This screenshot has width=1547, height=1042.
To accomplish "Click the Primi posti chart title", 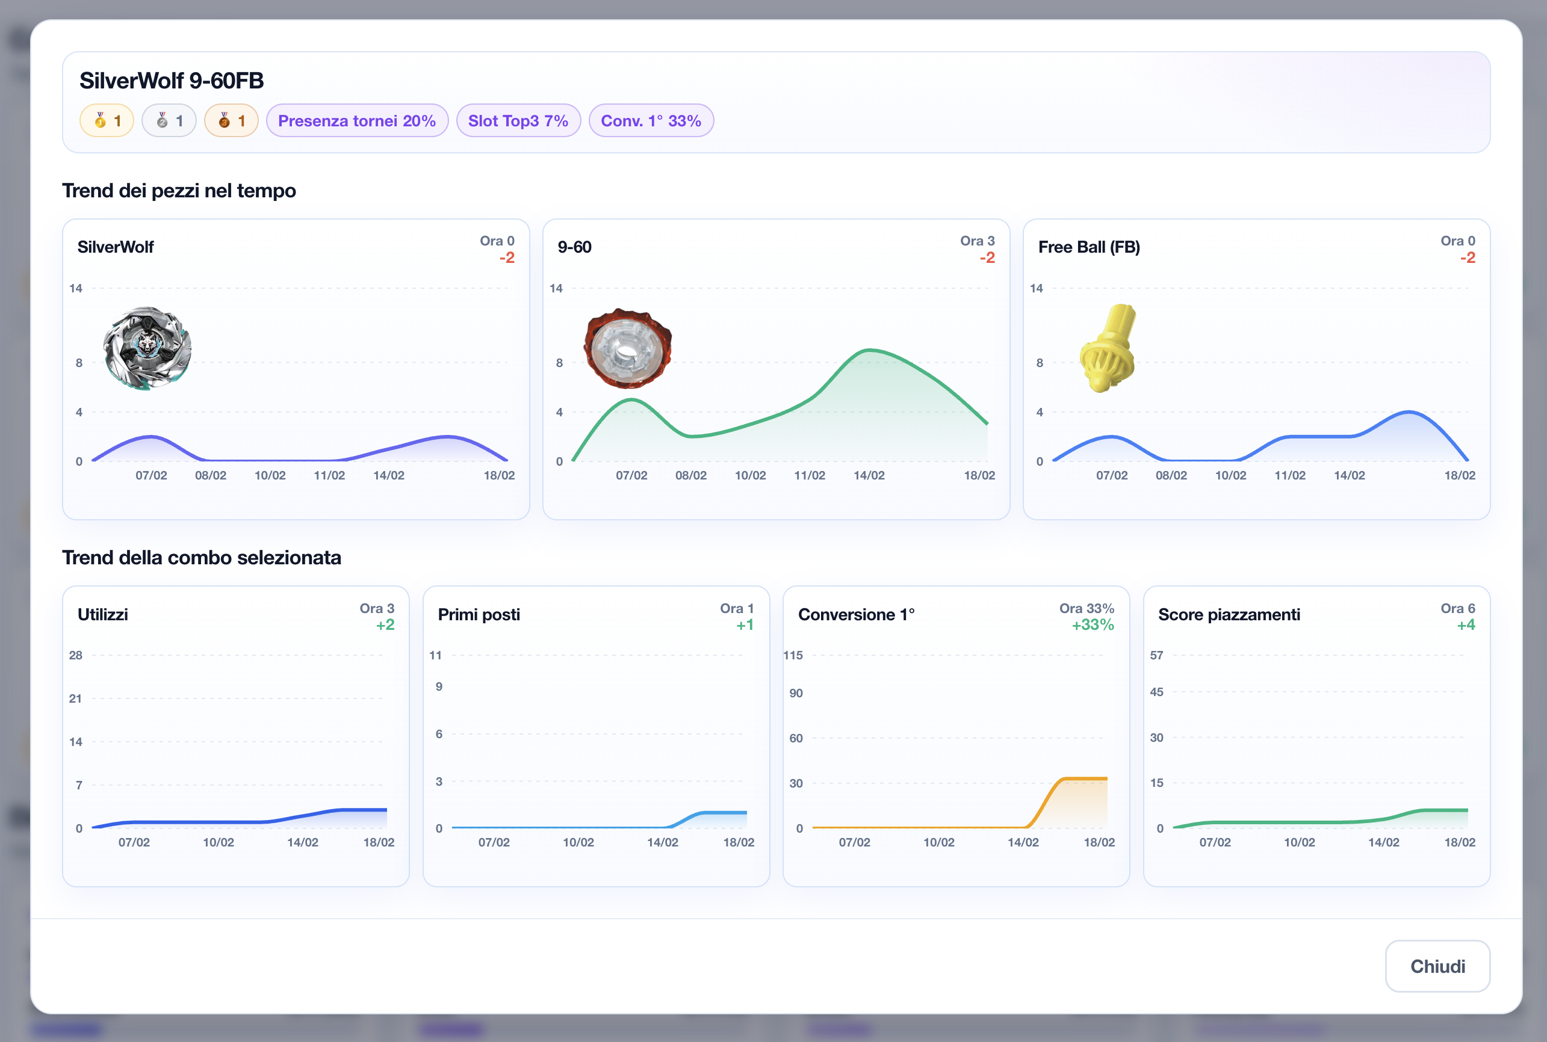I will (479, 614).
